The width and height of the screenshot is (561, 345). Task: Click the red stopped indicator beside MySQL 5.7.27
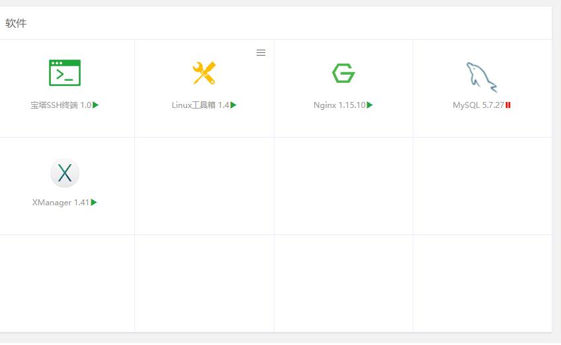508,105
